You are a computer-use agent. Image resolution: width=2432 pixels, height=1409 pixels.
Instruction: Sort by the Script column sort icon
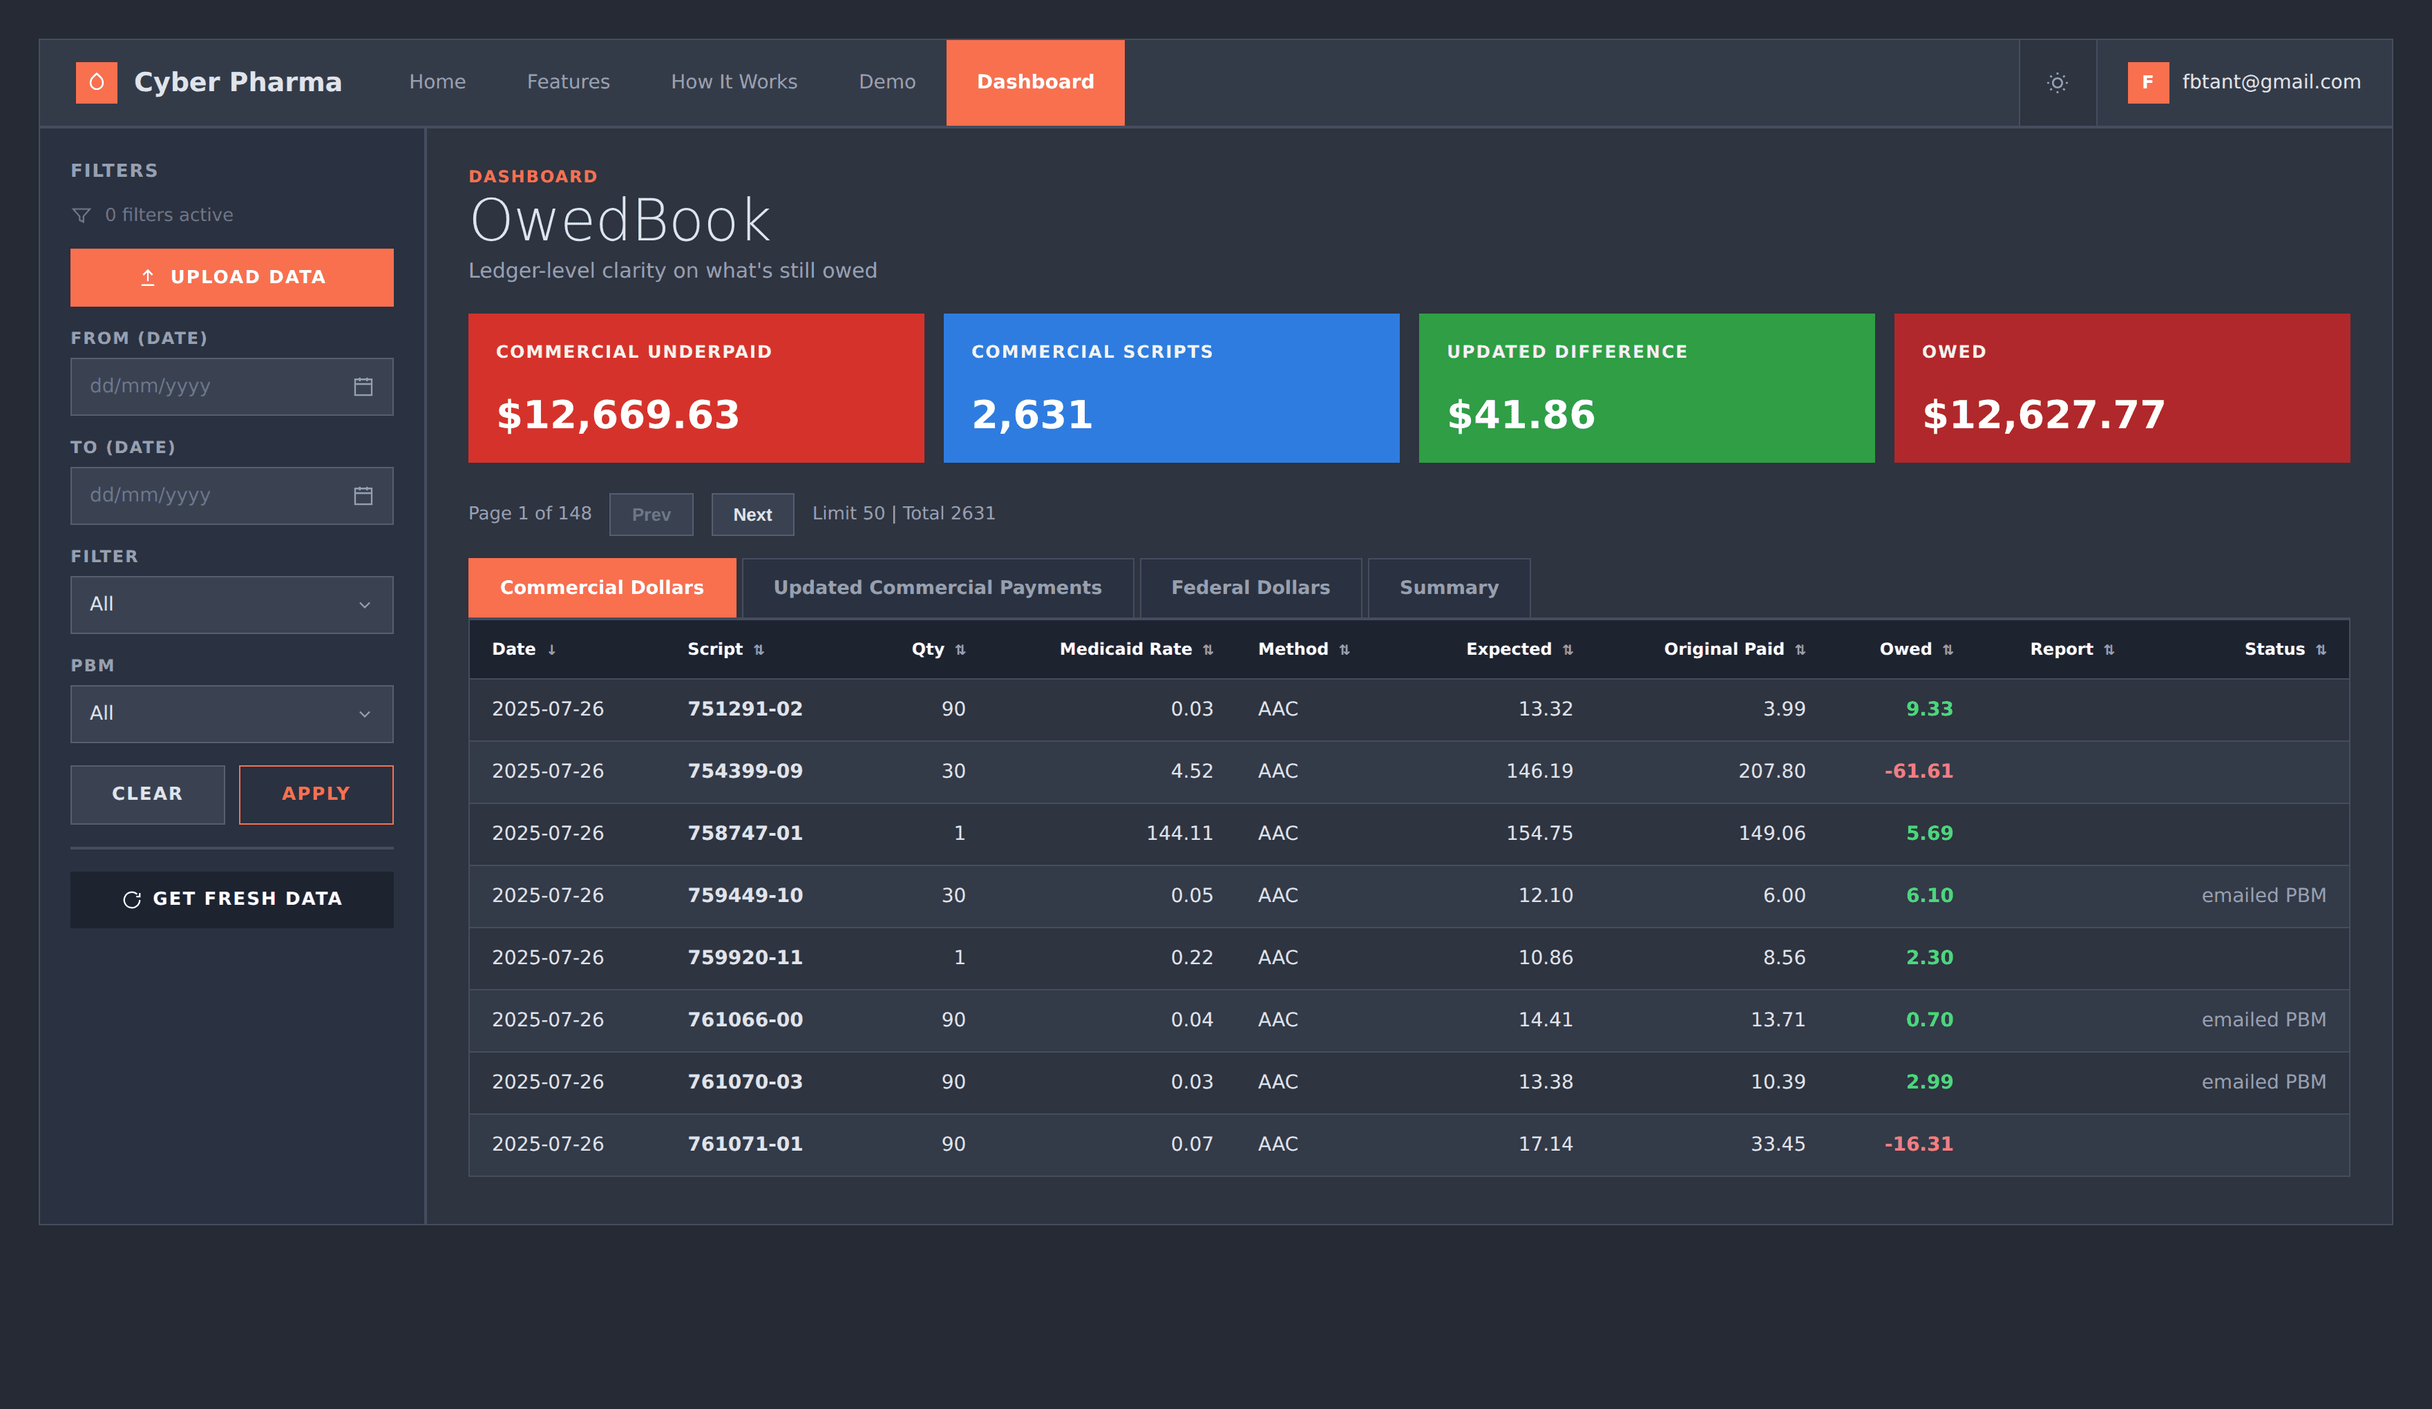pos(759,651)
